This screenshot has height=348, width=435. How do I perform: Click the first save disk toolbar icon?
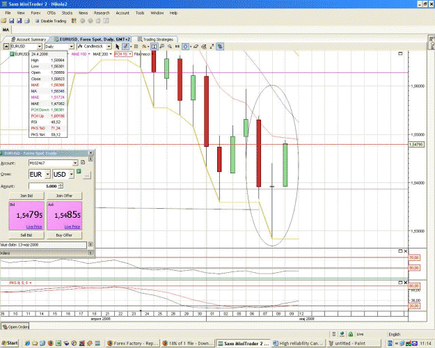click(x=11, y=21)
